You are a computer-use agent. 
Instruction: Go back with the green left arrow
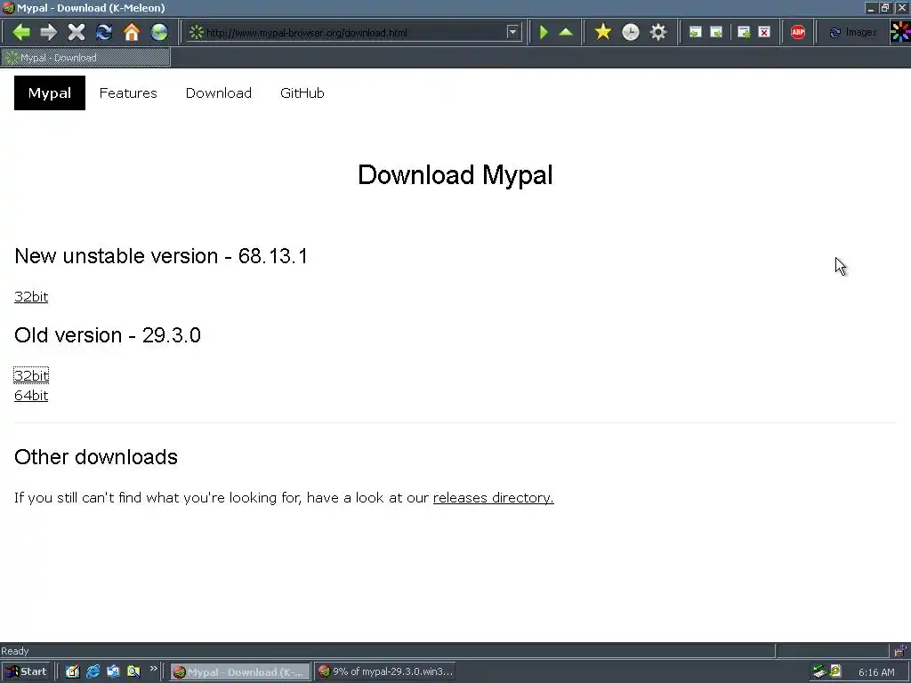pyautogui.click(x=21, y=32)
